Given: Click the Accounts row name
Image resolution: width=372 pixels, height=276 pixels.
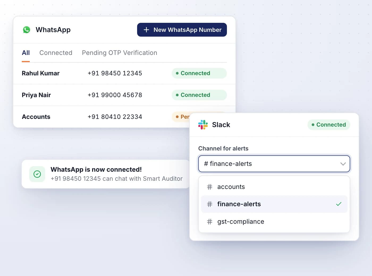Looking at the screenshot, I should pyautogui.click(x=36, y=117).
